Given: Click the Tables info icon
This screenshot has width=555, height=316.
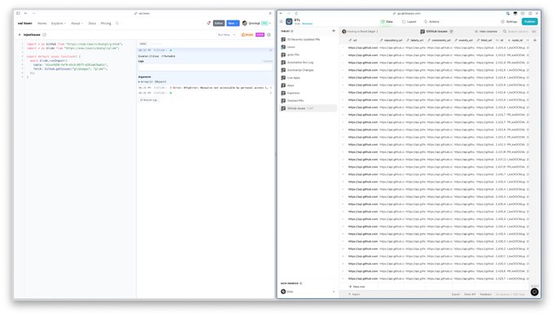Looking at the screenshot, I should coord(292,31).
